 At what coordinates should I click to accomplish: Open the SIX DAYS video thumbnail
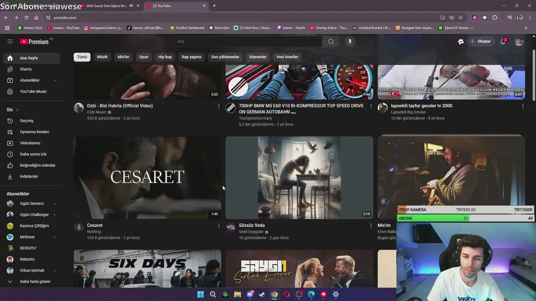pyautogui.click(x=147, y=269)
